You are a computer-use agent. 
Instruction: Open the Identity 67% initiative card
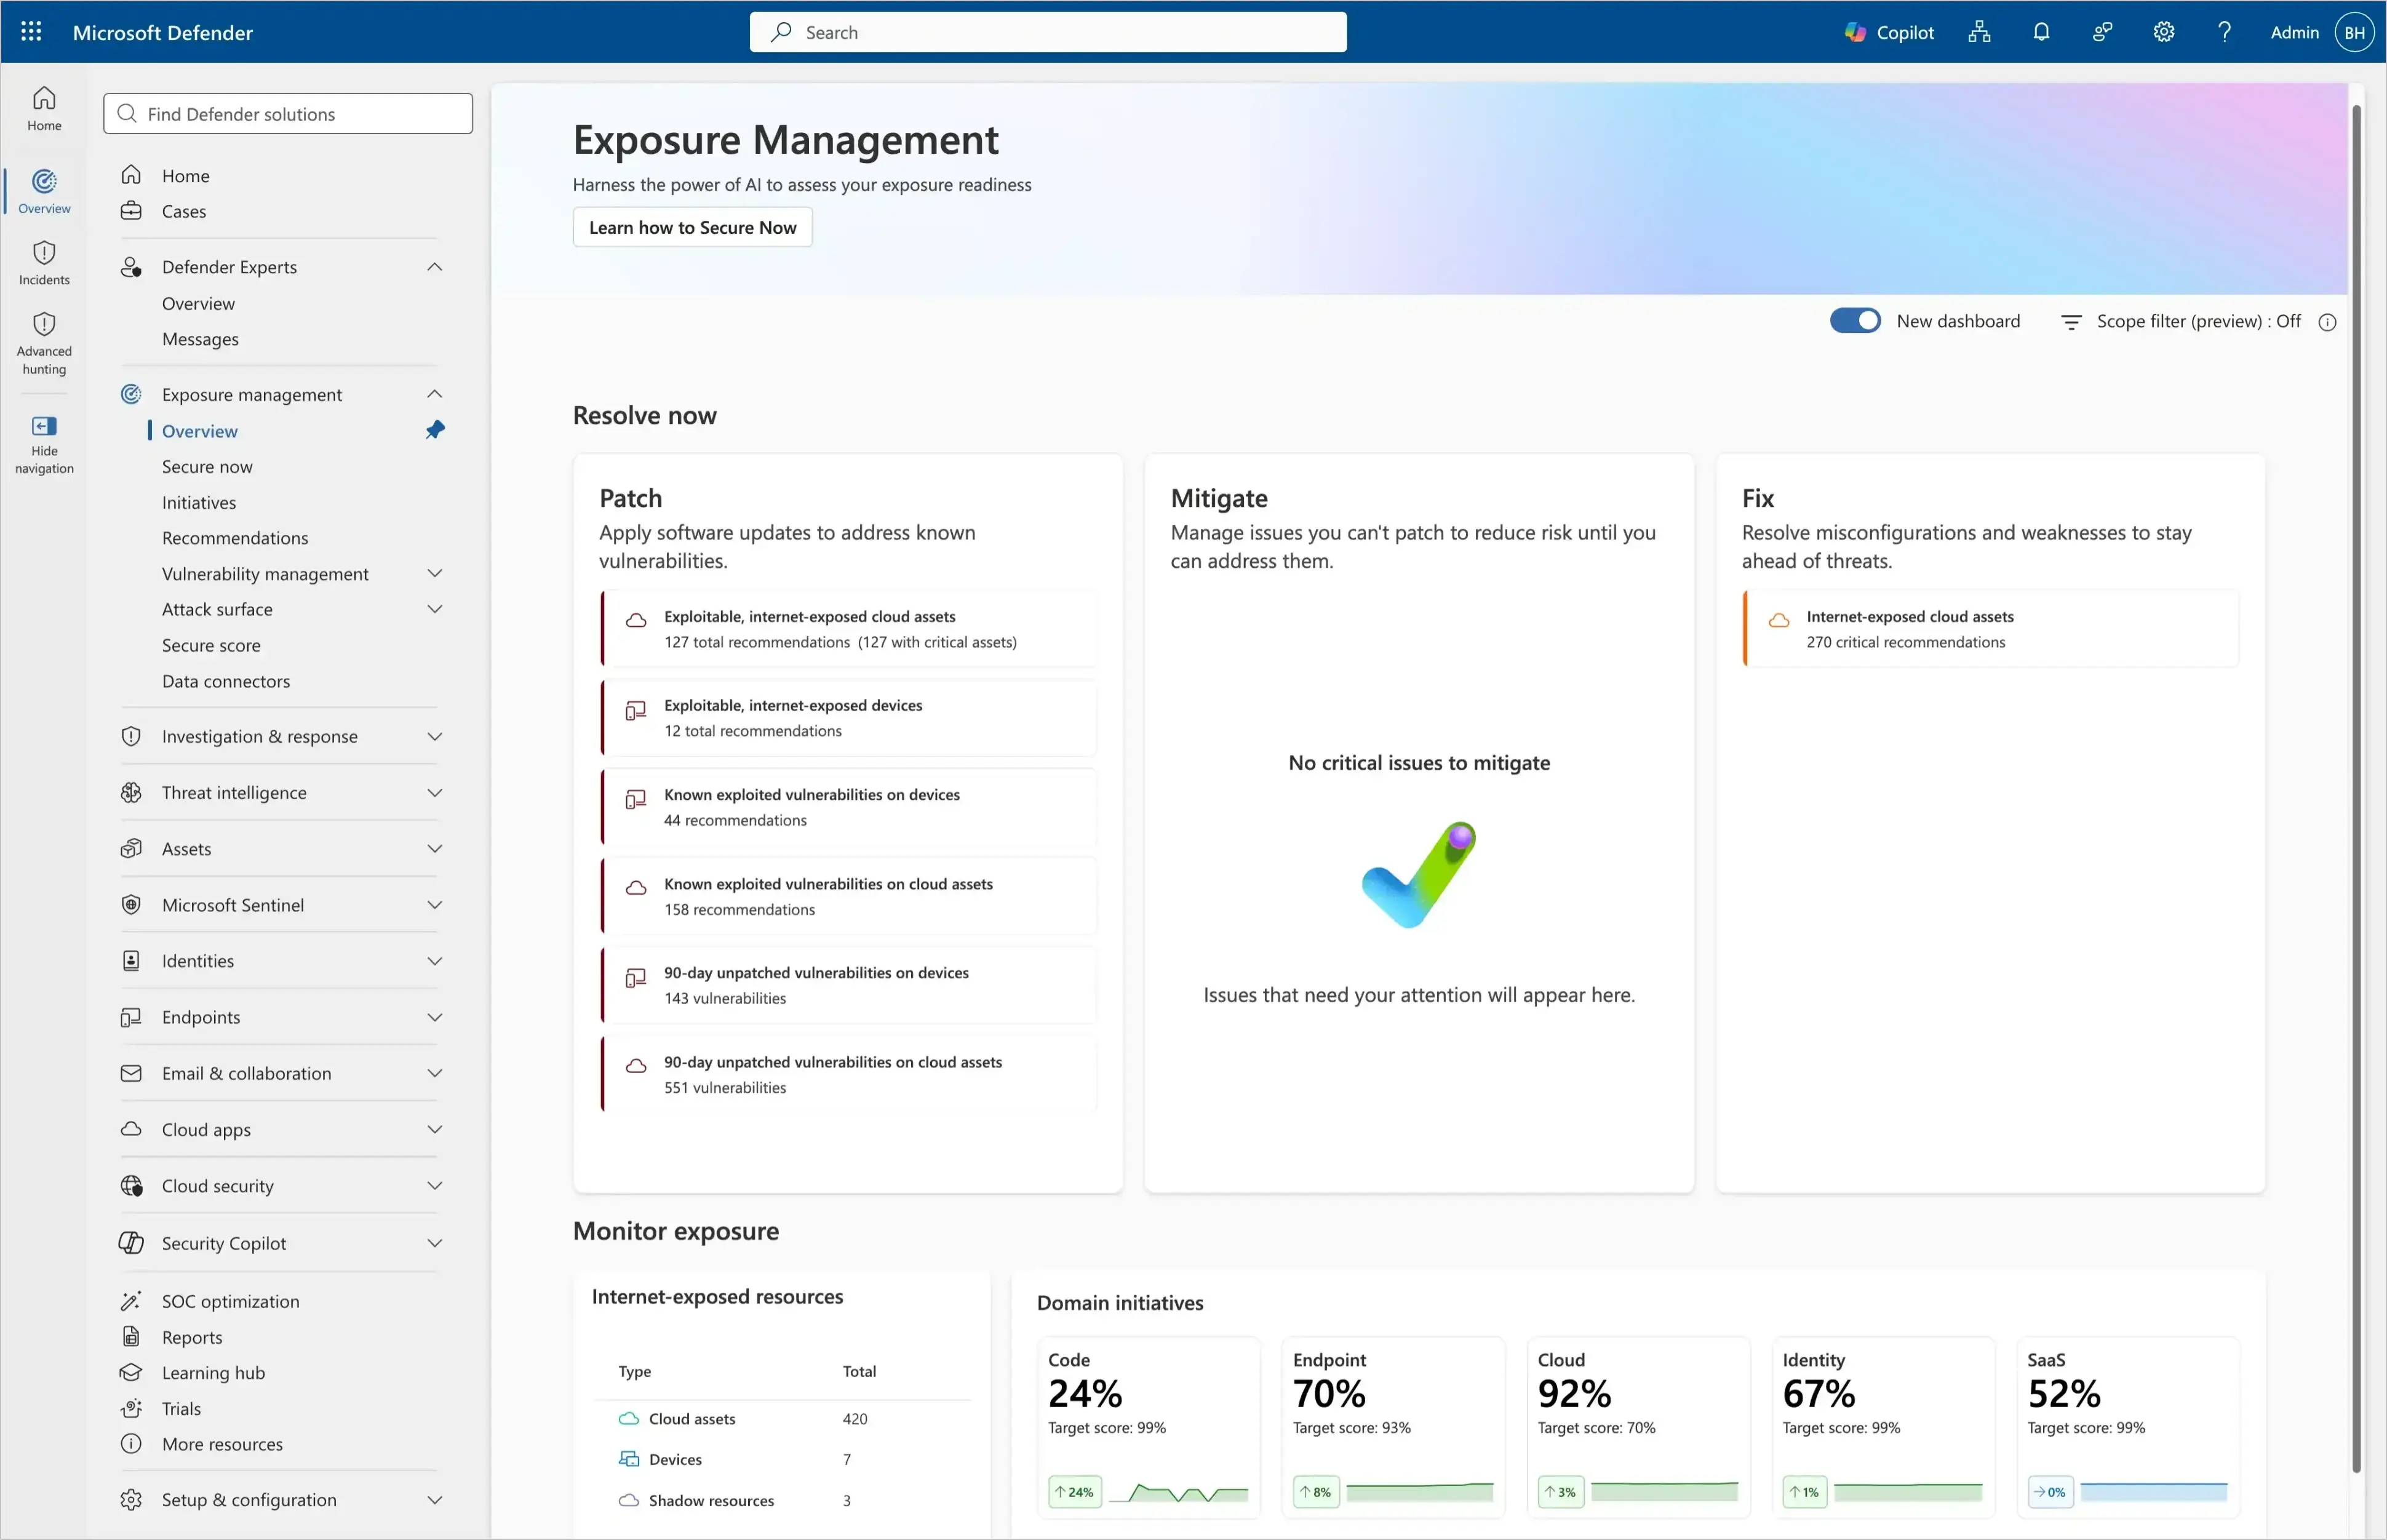coord(1883,1428)
